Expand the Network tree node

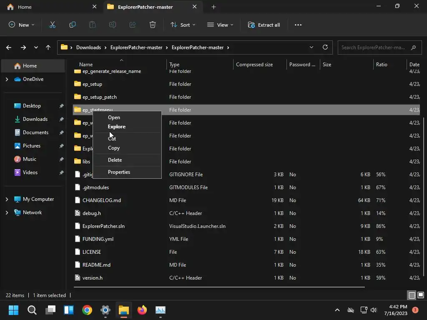[7, 212]
